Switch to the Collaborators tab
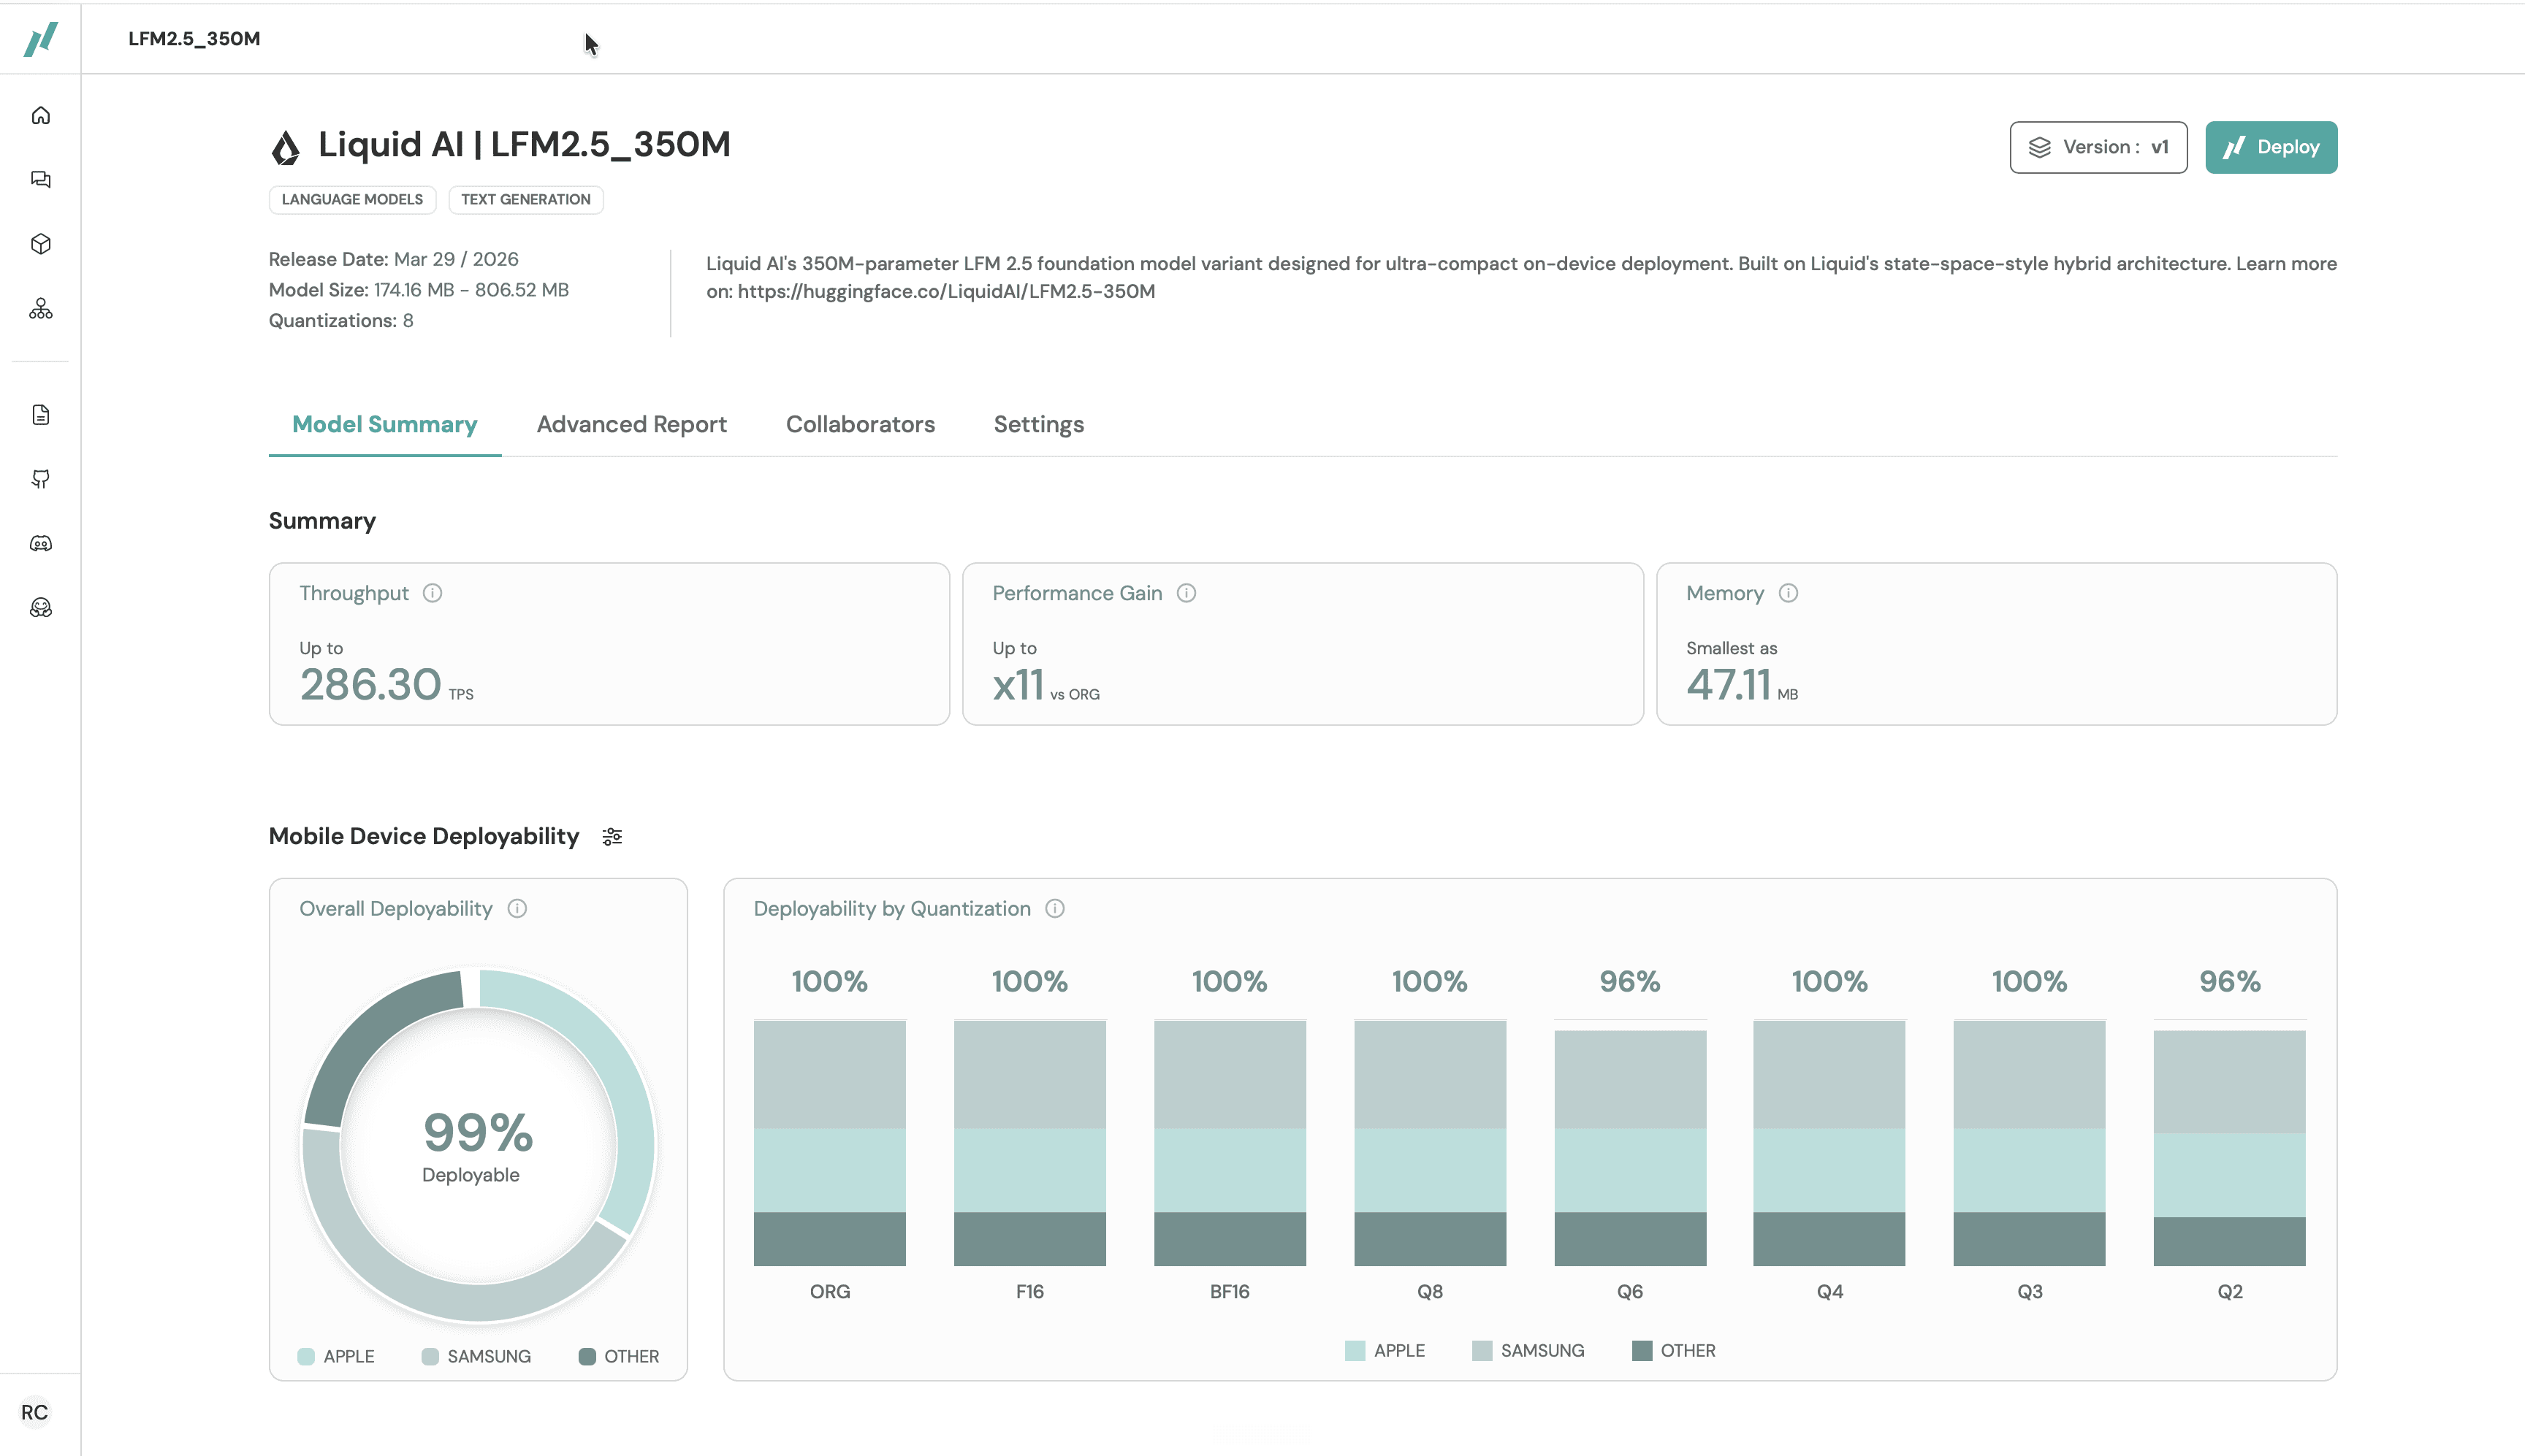 (861, 425)
